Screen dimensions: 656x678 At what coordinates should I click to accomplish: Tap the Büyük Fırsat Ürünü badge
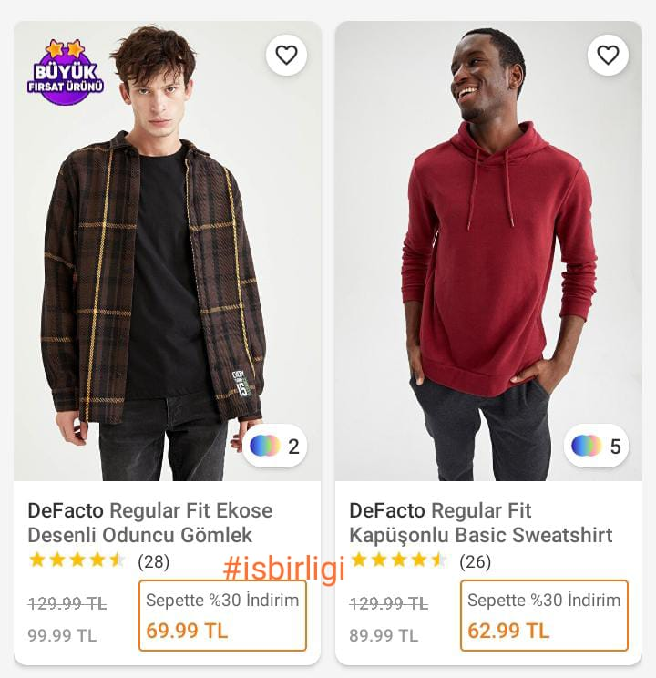[x=65, y=72]
